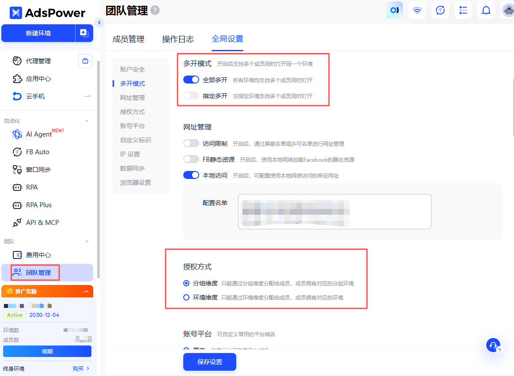Click the 购买 link for 终身环境
Screen dimensions: 514x376
coord(78,368)
